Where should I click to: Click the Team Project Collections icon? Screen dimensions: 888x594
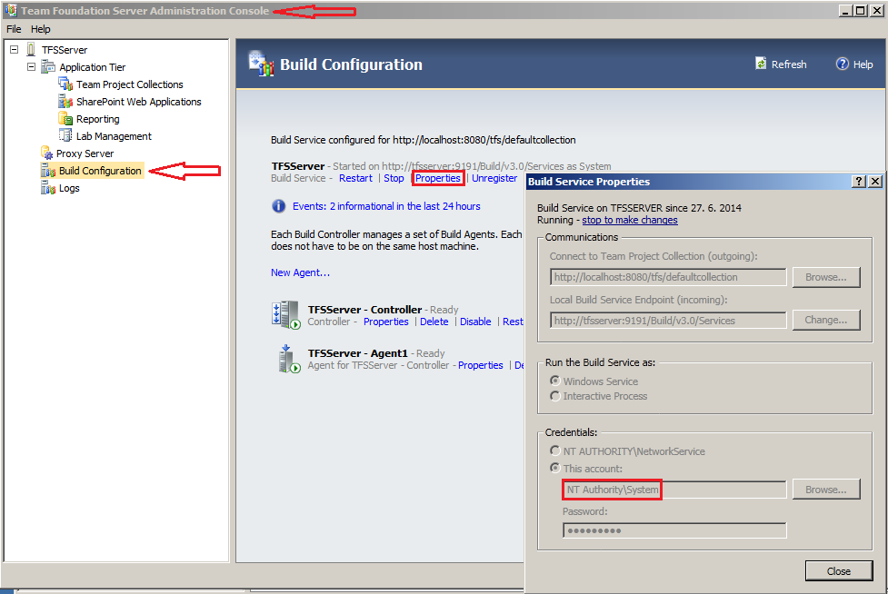[65, 84]
